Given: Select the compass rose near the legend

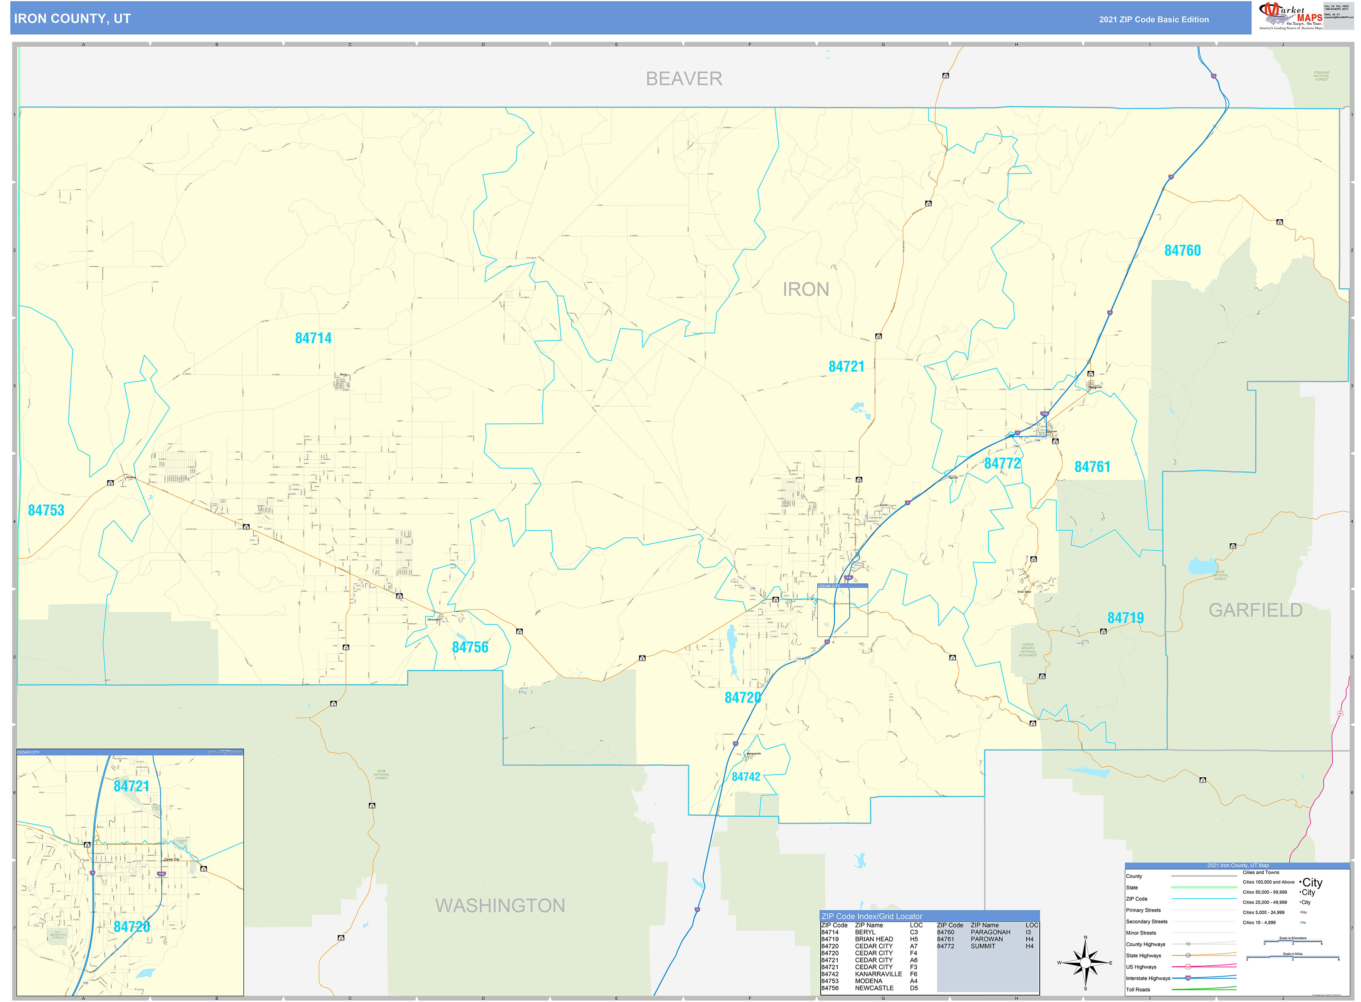Looking at the screenshot, I should 1086,963.
